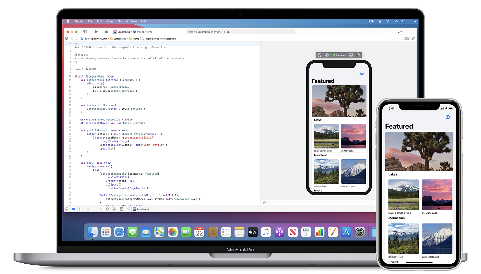This screenshot has width=481, height=274.
Task: Open the Home folder breadcrumb
Action: point(134,39)
